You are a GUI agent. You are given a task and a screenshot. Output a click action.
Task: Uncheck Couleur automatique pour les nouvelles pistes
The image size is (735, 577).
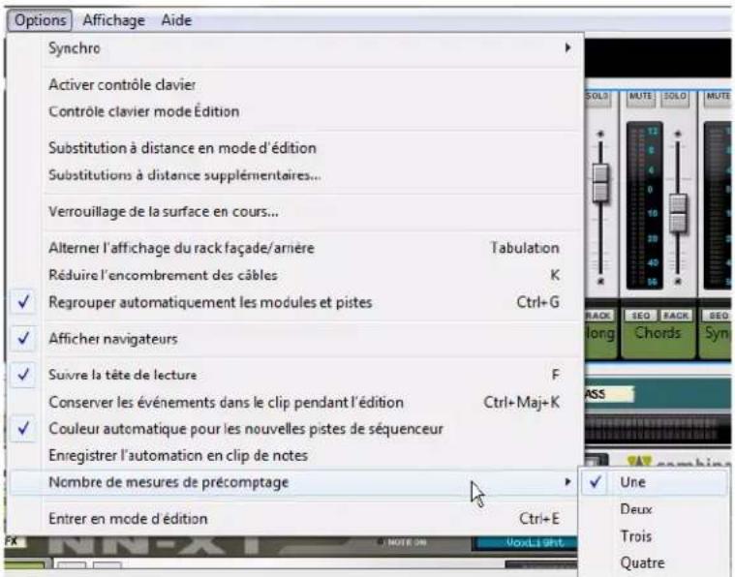pyautogui.click(x=295, y=429)
